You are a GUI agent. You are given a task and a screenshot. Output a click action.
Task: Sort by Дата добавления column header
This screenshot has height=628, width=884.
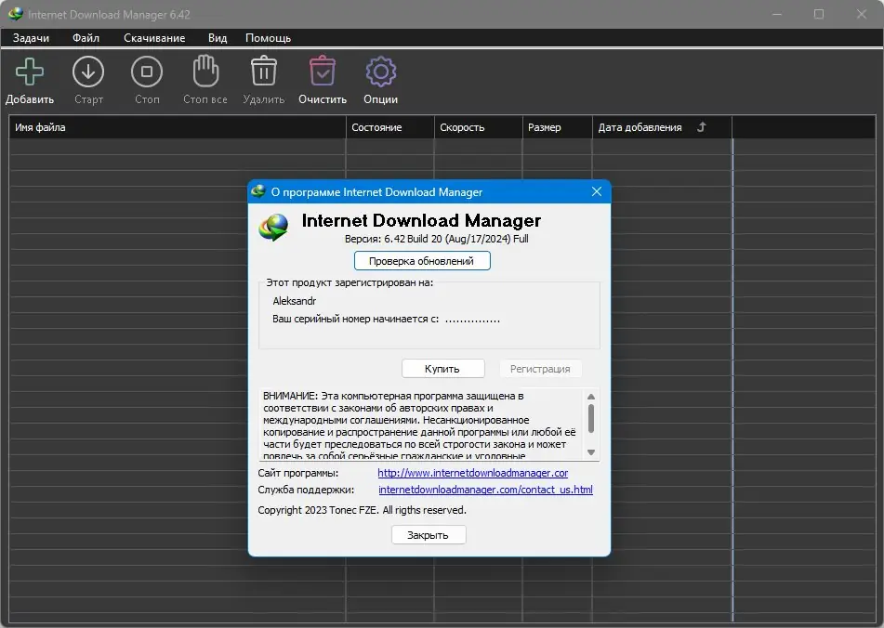click(x=640, y=127)
